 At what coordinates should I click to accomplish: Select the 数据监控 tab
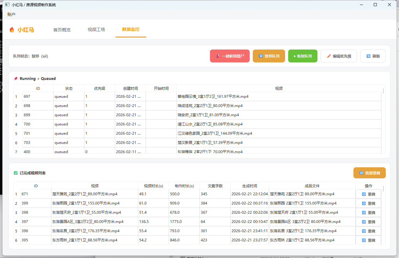[x=131, y=30]
